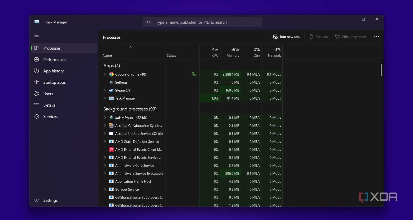Click the Run new task button
The width and height of the screenshot is (413, 220).
287,37
